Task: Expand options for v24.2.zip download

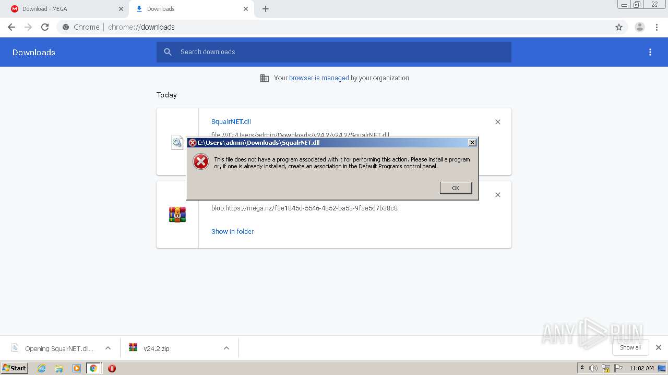Action: coord(226,348)
